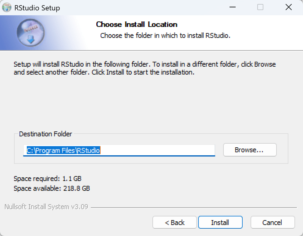Click the Nullsoft Install System v3.09 label
The width and height of the screenshot is (303, 236).
(46, 207)
